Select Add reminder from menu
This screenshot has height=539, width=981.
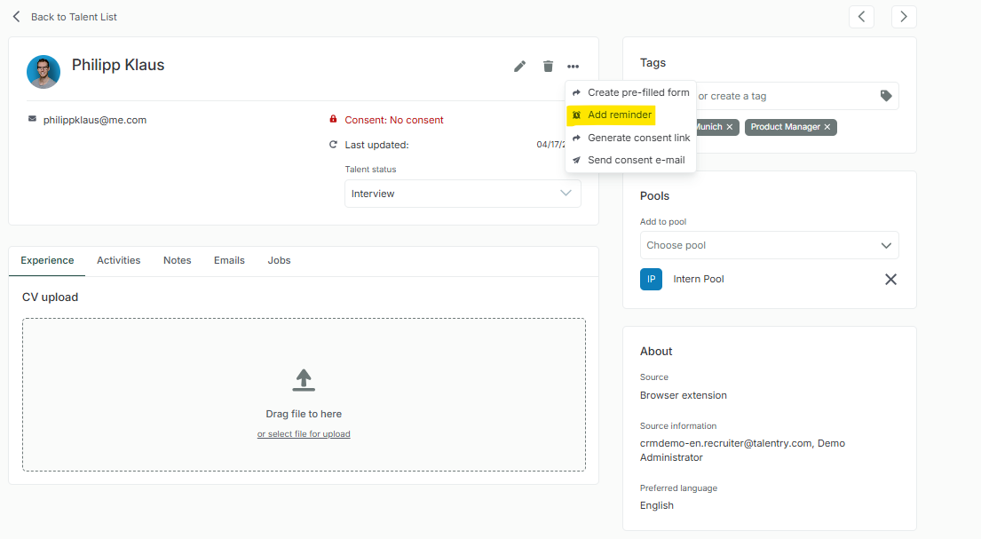click(619, 115)
